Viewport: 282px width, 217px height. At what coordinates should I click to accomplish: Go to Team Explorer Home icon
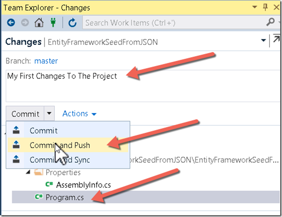(39, 23)
